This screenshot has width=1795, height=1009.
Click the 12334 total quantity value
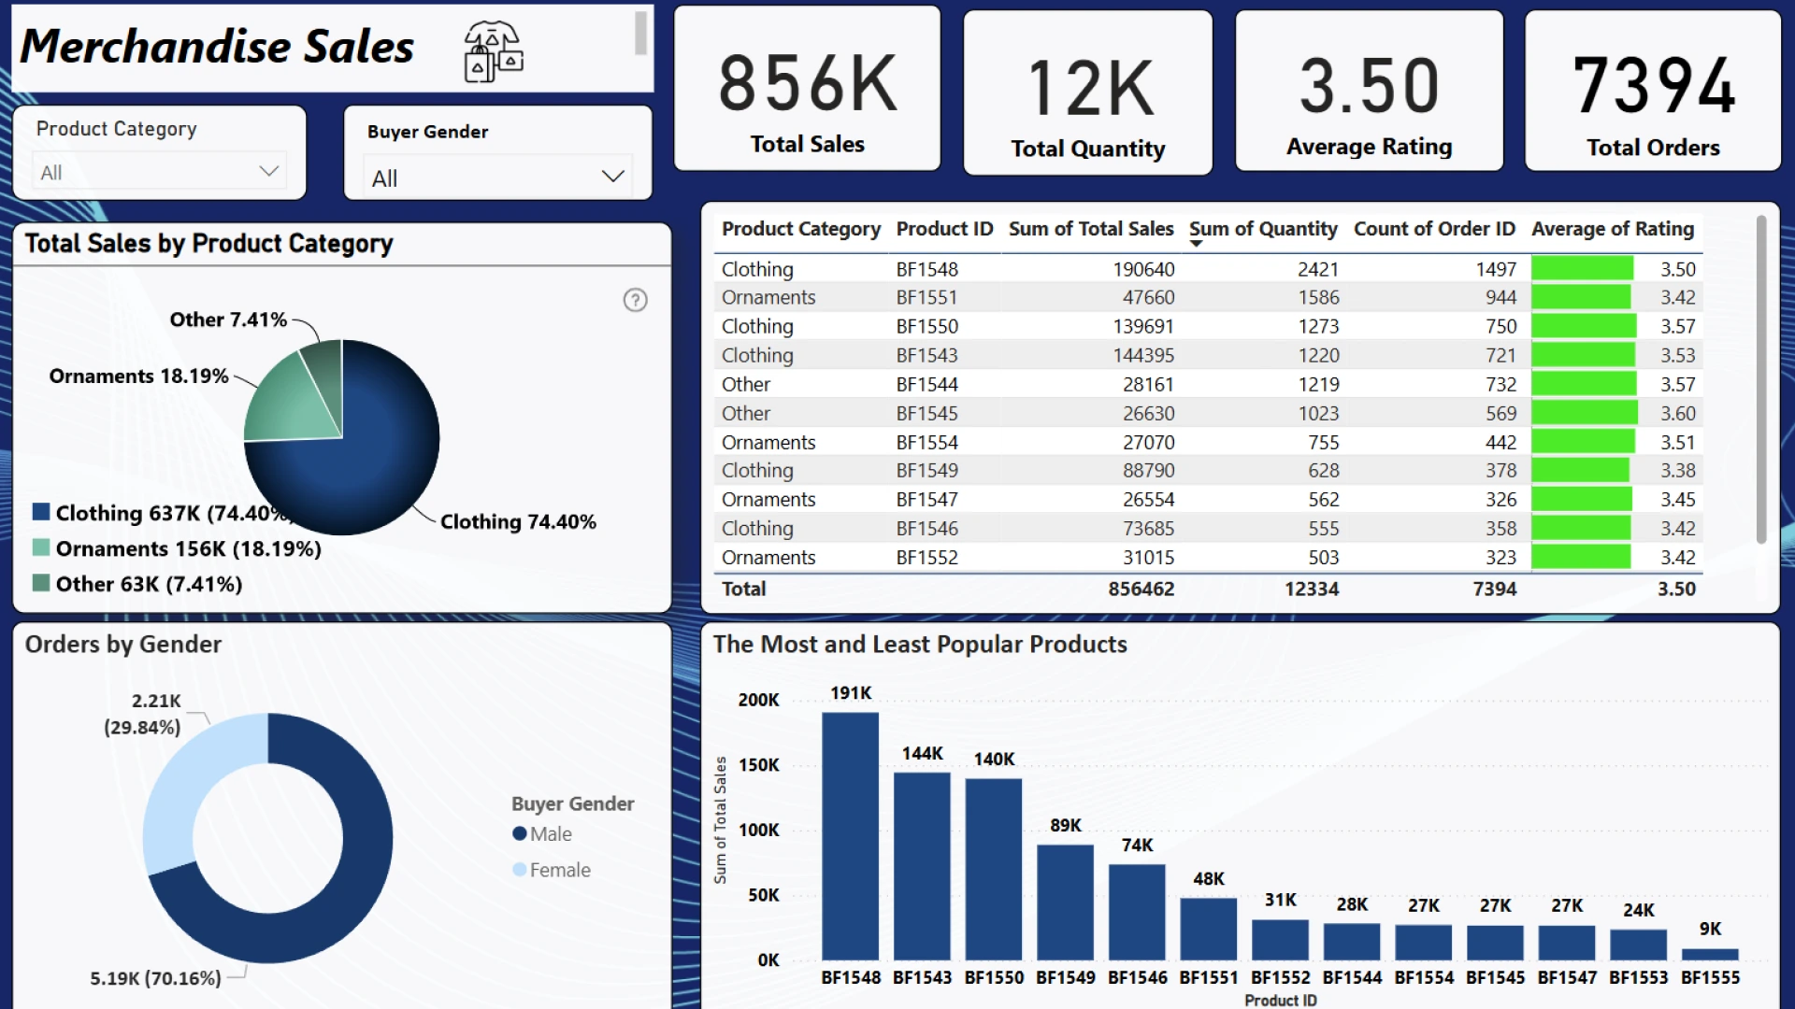[x=1311, y=589]
